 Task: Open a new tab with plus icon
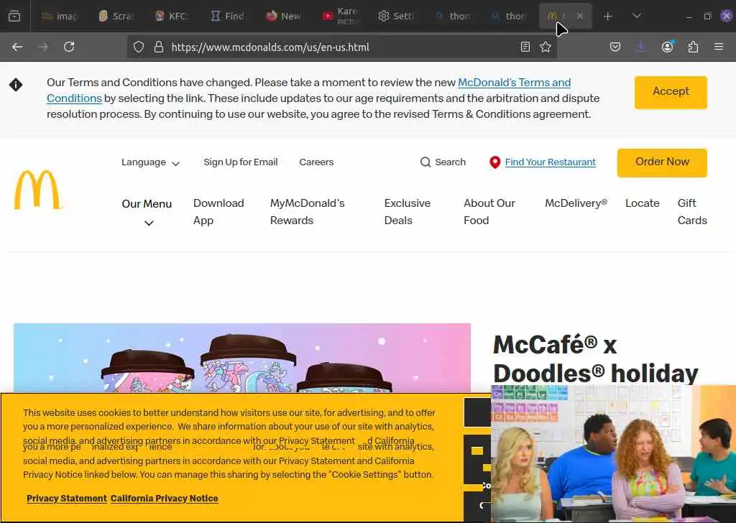coord(608,17)
